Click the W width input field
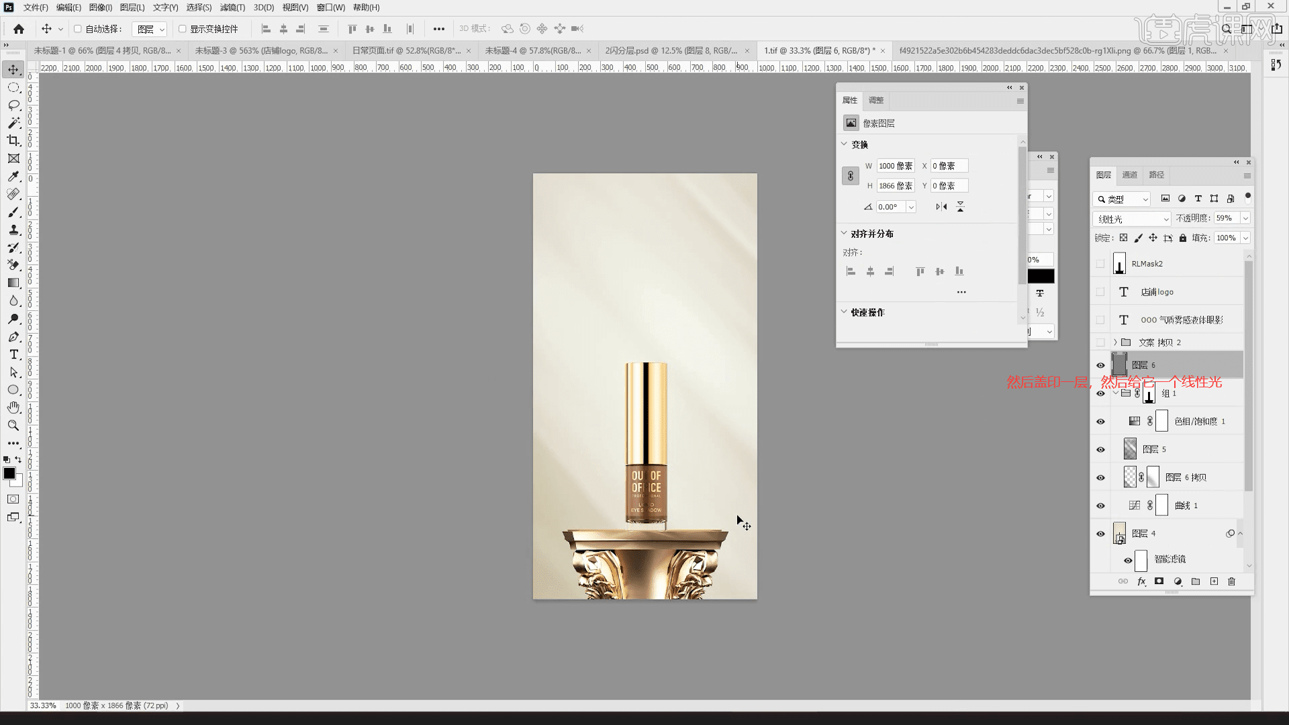The image size is (1289, 725). 896,166
